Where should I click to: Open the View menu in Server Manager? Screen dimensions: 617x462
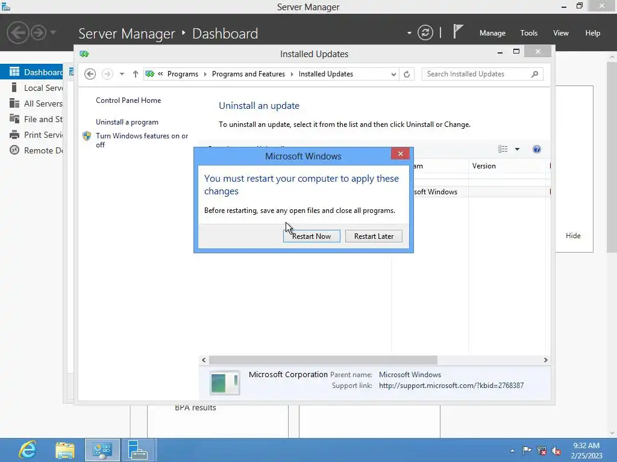[x=560, y=33]
